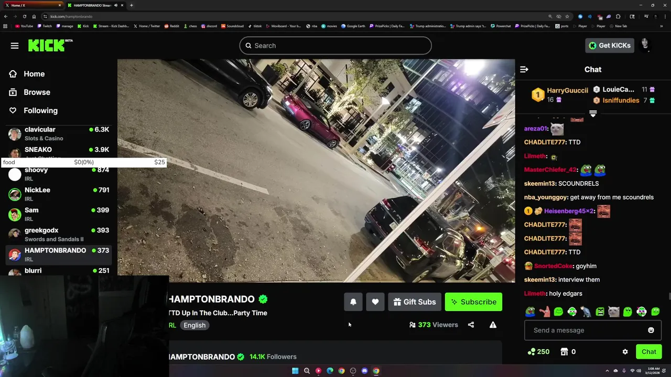Open the user profile avatar menu
Image resolution: width=671 pixels, height=377 pixels.
click(x=645, y=45)
